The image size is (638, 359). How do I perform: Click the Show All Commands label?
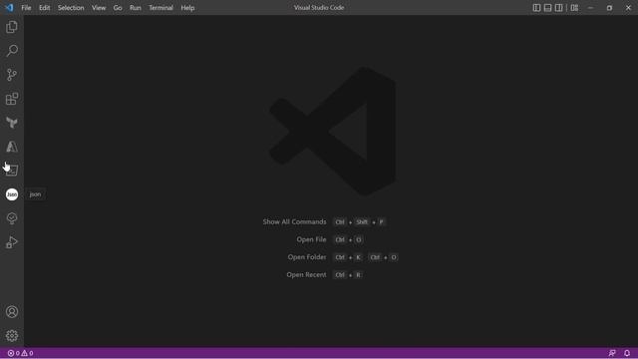pyautogui.click(x=294, y=221)
